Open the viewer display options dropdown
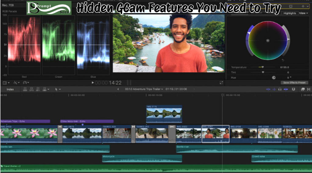312x173 pixels. pos(6,83)
